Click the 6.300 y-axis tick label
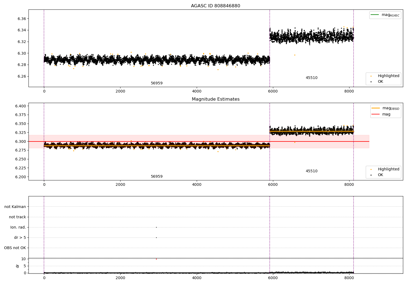This screenshot has height=284, width=407. [21, 141]
